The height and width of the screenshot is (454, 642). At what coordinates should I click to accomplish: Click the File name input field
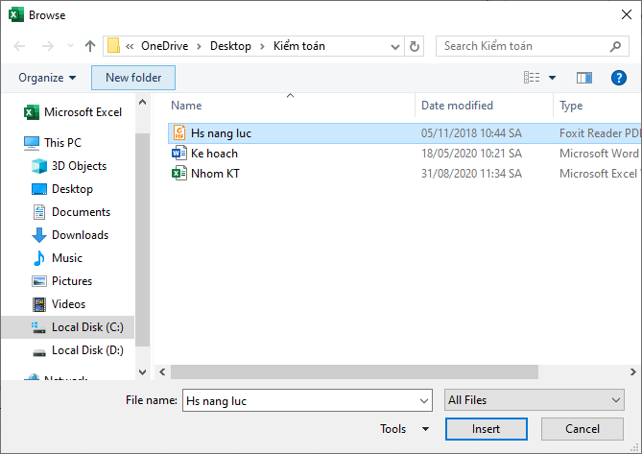click(x=301, y=400)
